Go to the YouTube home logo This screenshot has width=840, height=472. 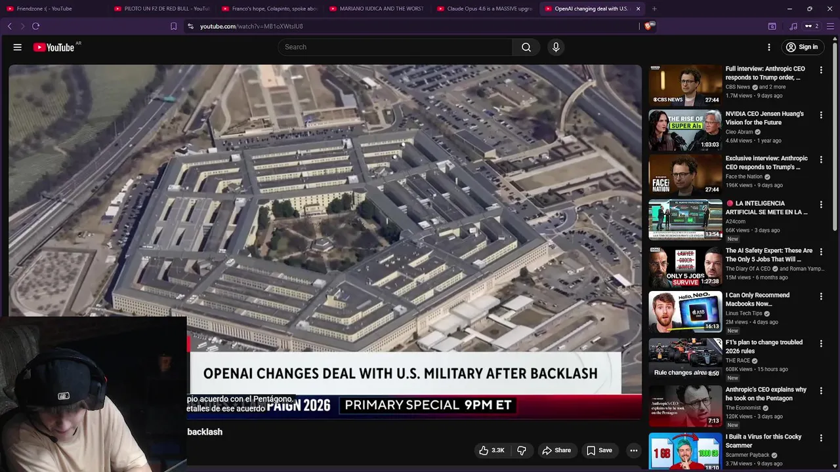tap(54, 47)
